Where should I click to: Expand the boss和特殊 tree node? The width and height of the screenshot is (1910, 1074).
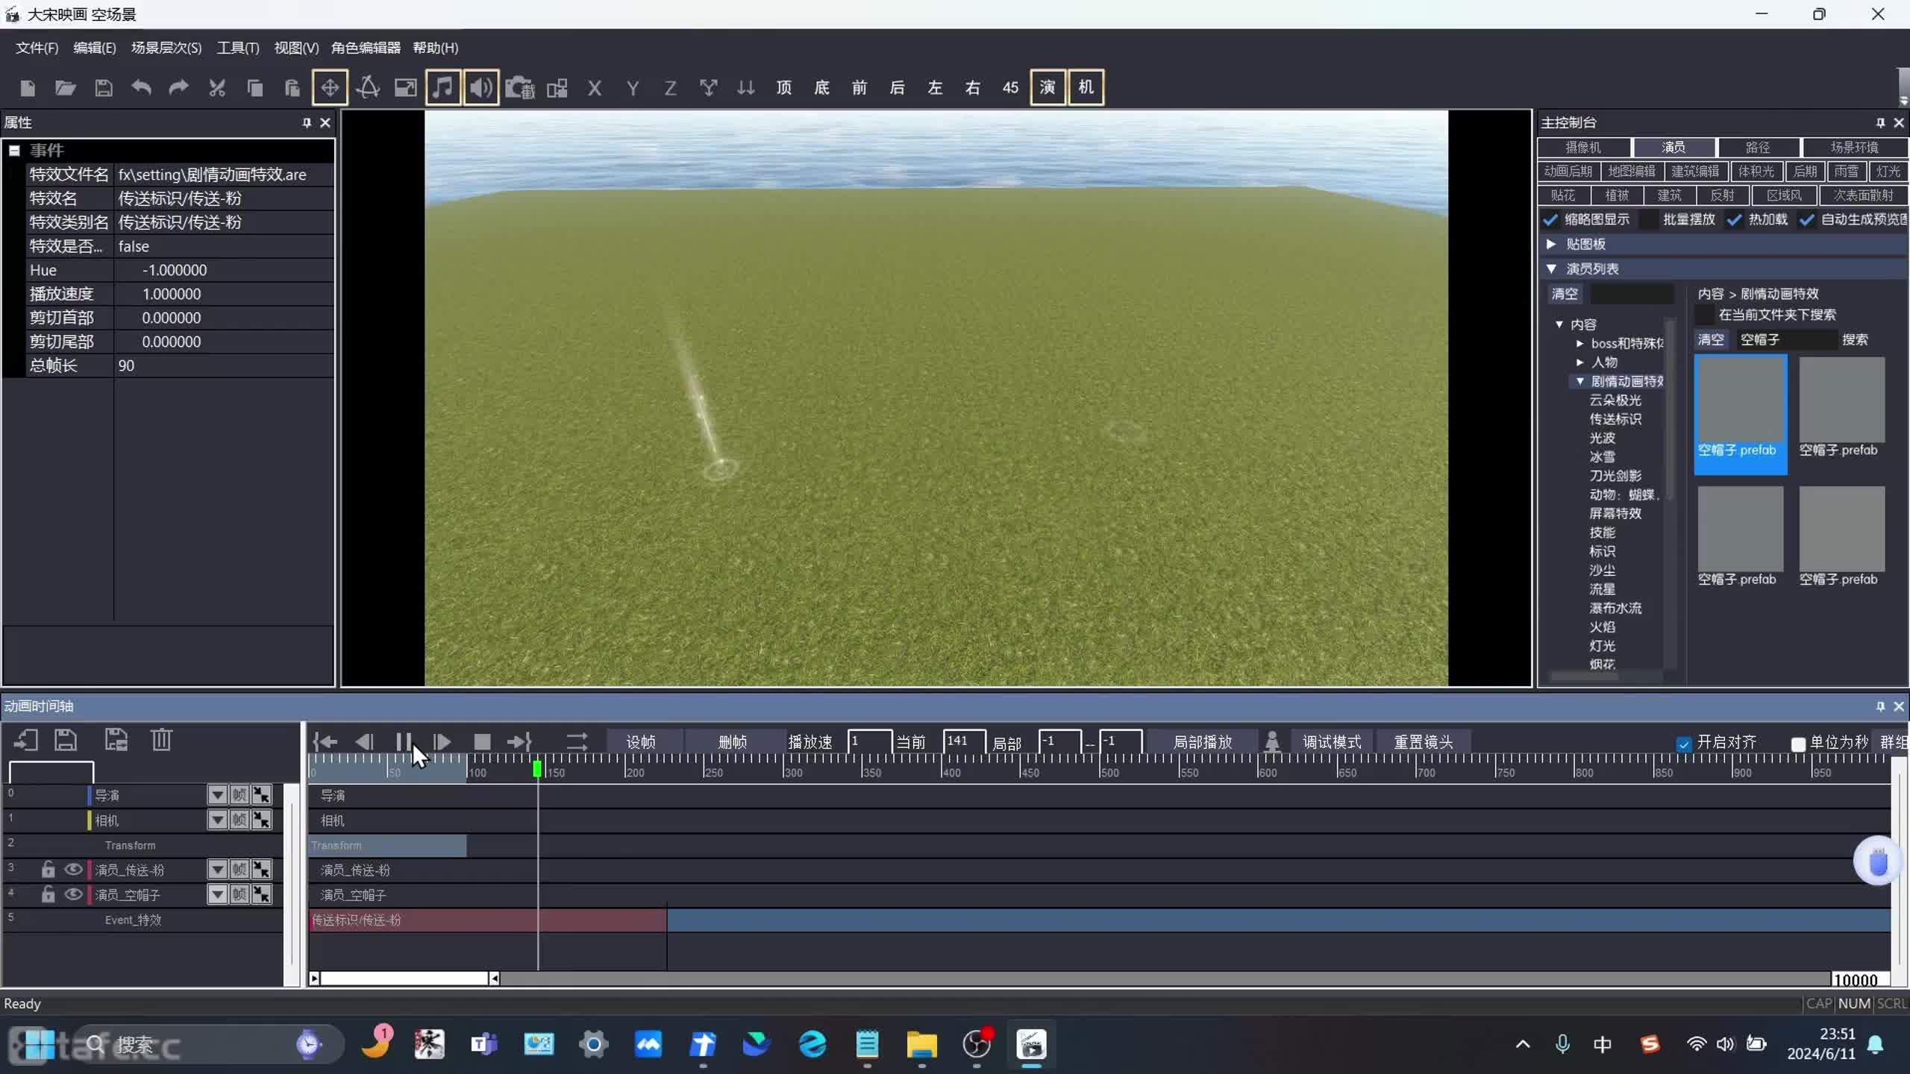1579,344
